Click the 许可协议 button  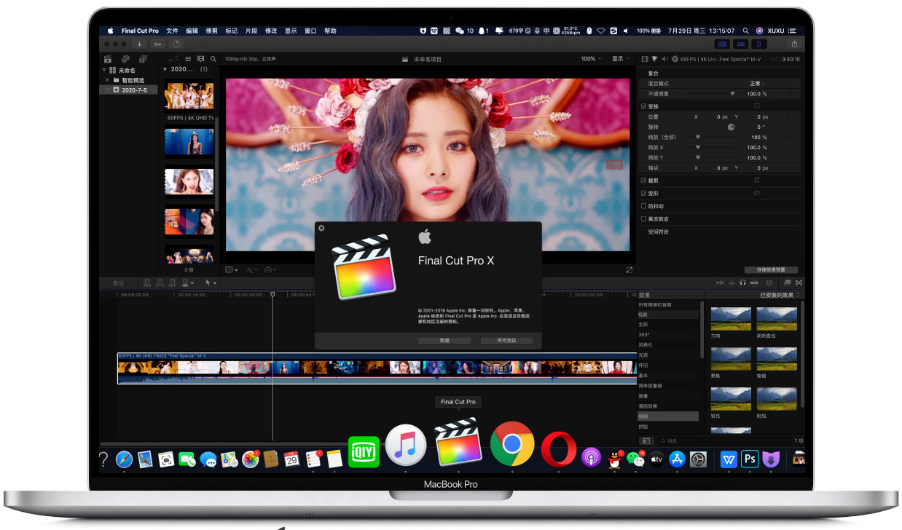[506, 341]
